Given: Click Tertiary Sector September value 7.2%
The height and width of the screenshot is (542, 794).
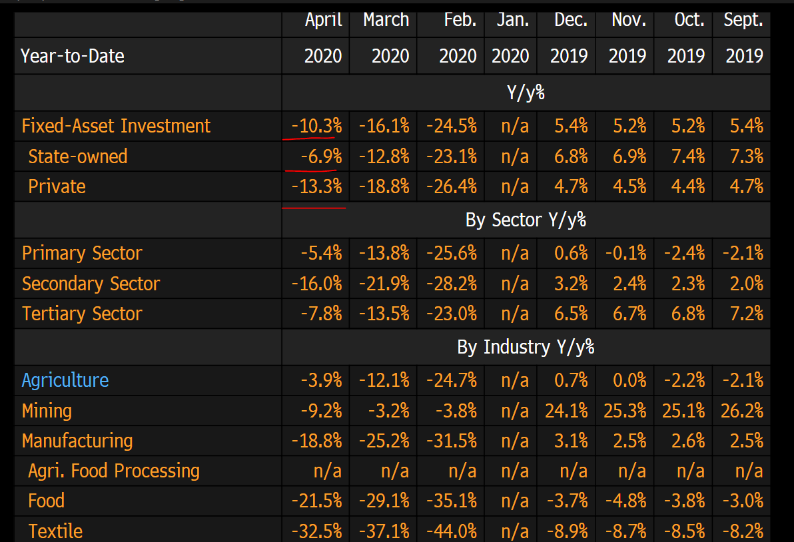Looking at the screenshot, I should (747, 314).
